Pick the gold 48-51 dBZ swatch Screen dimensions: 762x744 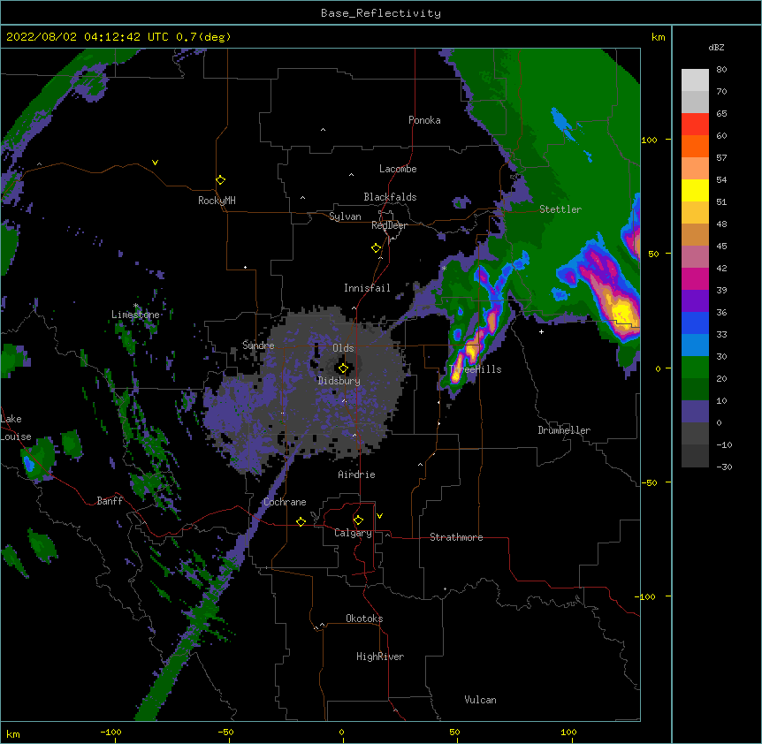pyautogui.click(x=695, y=213)
